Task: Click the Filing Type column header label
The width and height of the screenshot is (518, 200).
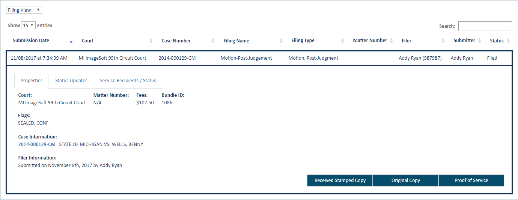Action: (x=303, y=41)
